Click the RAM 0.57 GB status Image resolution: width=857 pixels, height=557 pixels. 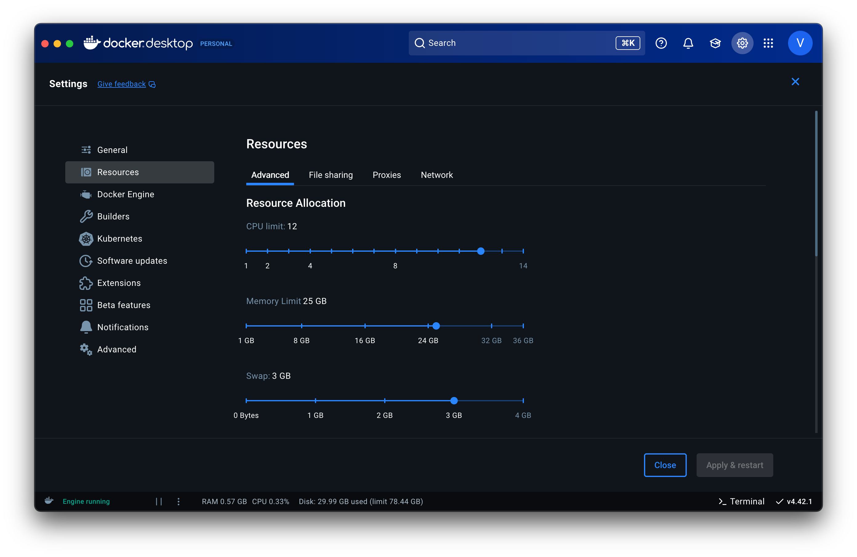[x=224, y=502]
